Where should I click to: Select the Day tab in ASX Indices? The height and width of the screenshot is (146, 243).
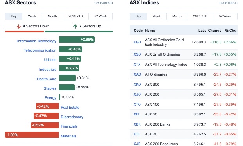[x=138, y=16]
